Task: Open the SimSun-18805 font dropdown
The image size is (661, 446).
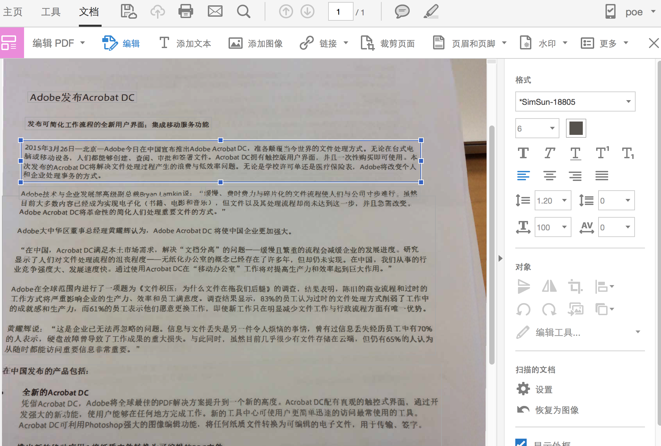Action: point(628,101)
